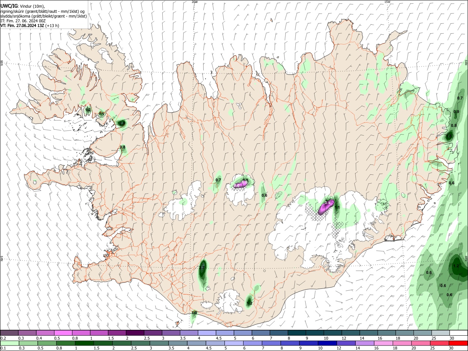Image resolution: width=468 pixels, height=351 pixels.
Task: Pick the darkest purple snow swatch between 2 and 2.5
Action: point(135,333)
